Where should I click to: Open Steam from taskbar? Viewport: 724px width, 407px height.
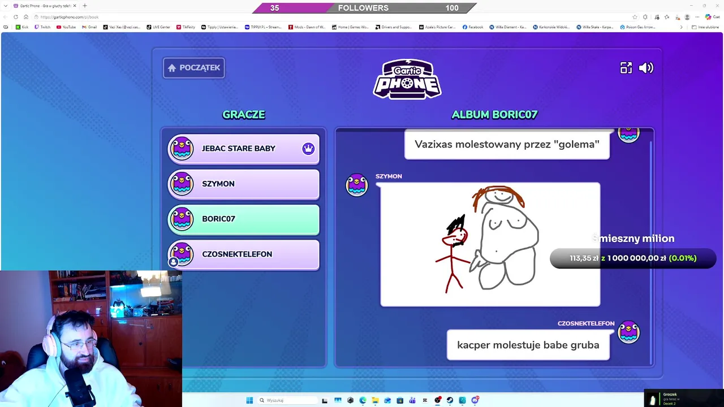click(450, 400)
